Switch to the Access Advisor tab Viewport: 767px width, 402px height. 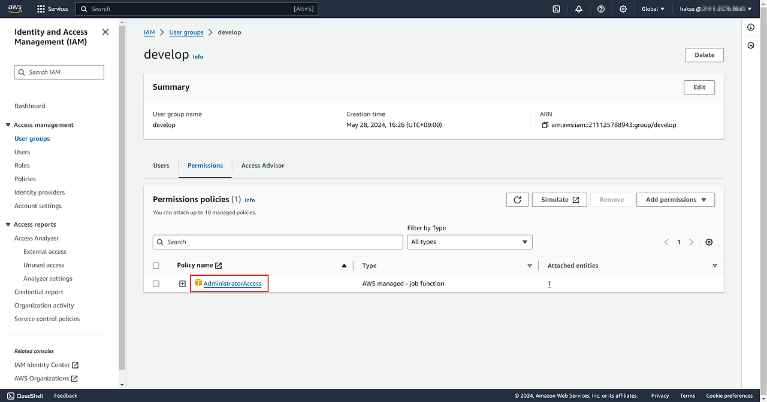click(262, 166)
